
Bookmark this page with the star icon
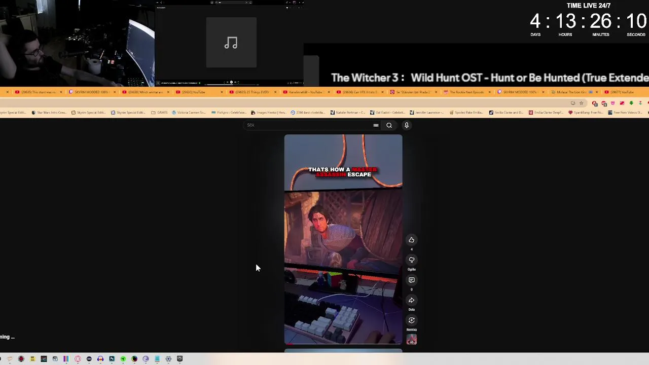[x=582, y=103]
